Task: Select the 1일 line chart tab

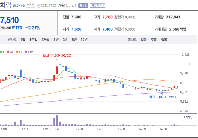Action: [23, 40]
